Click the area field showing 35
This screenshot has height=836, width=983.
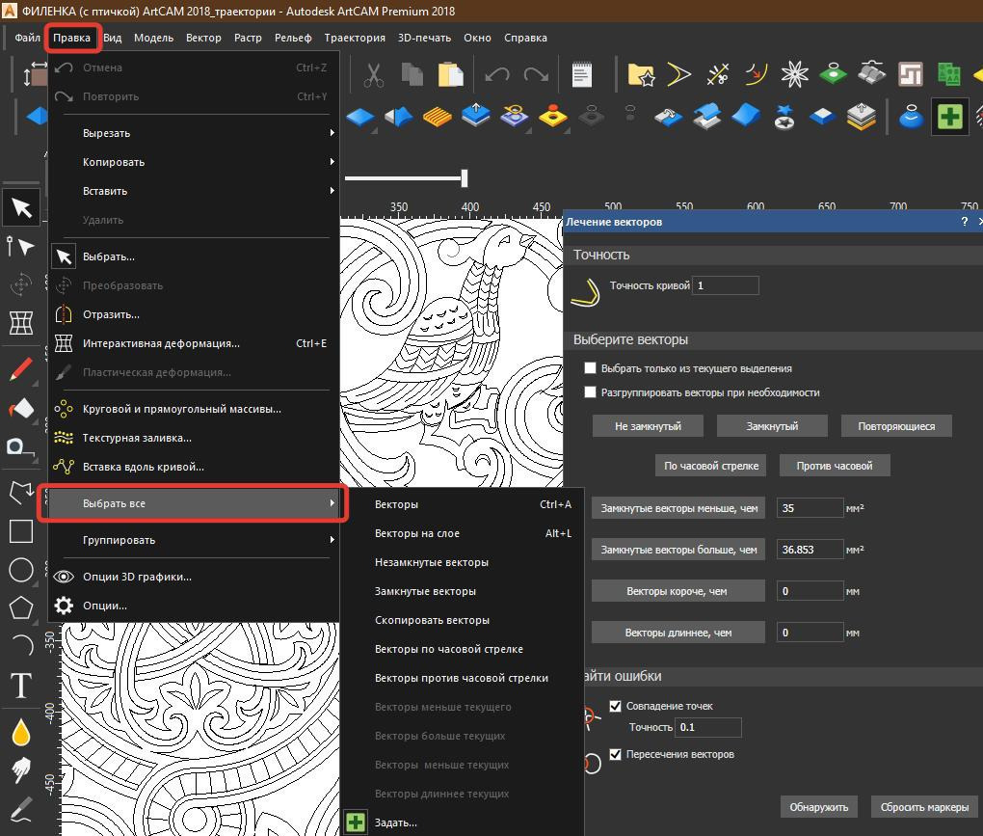(x=810, y=508)
